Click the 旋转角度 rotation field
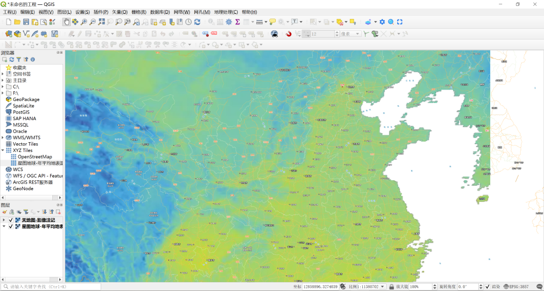The height and width of the screenshot is (291, 544). pos(467,287)
